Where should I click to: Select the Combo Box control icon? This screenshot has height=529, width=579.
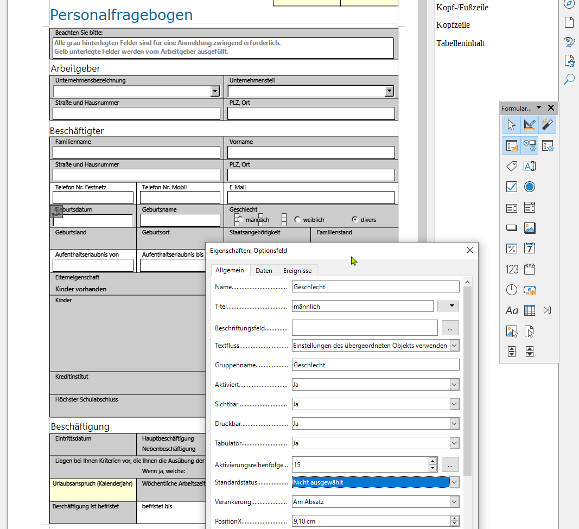point(529,208)
